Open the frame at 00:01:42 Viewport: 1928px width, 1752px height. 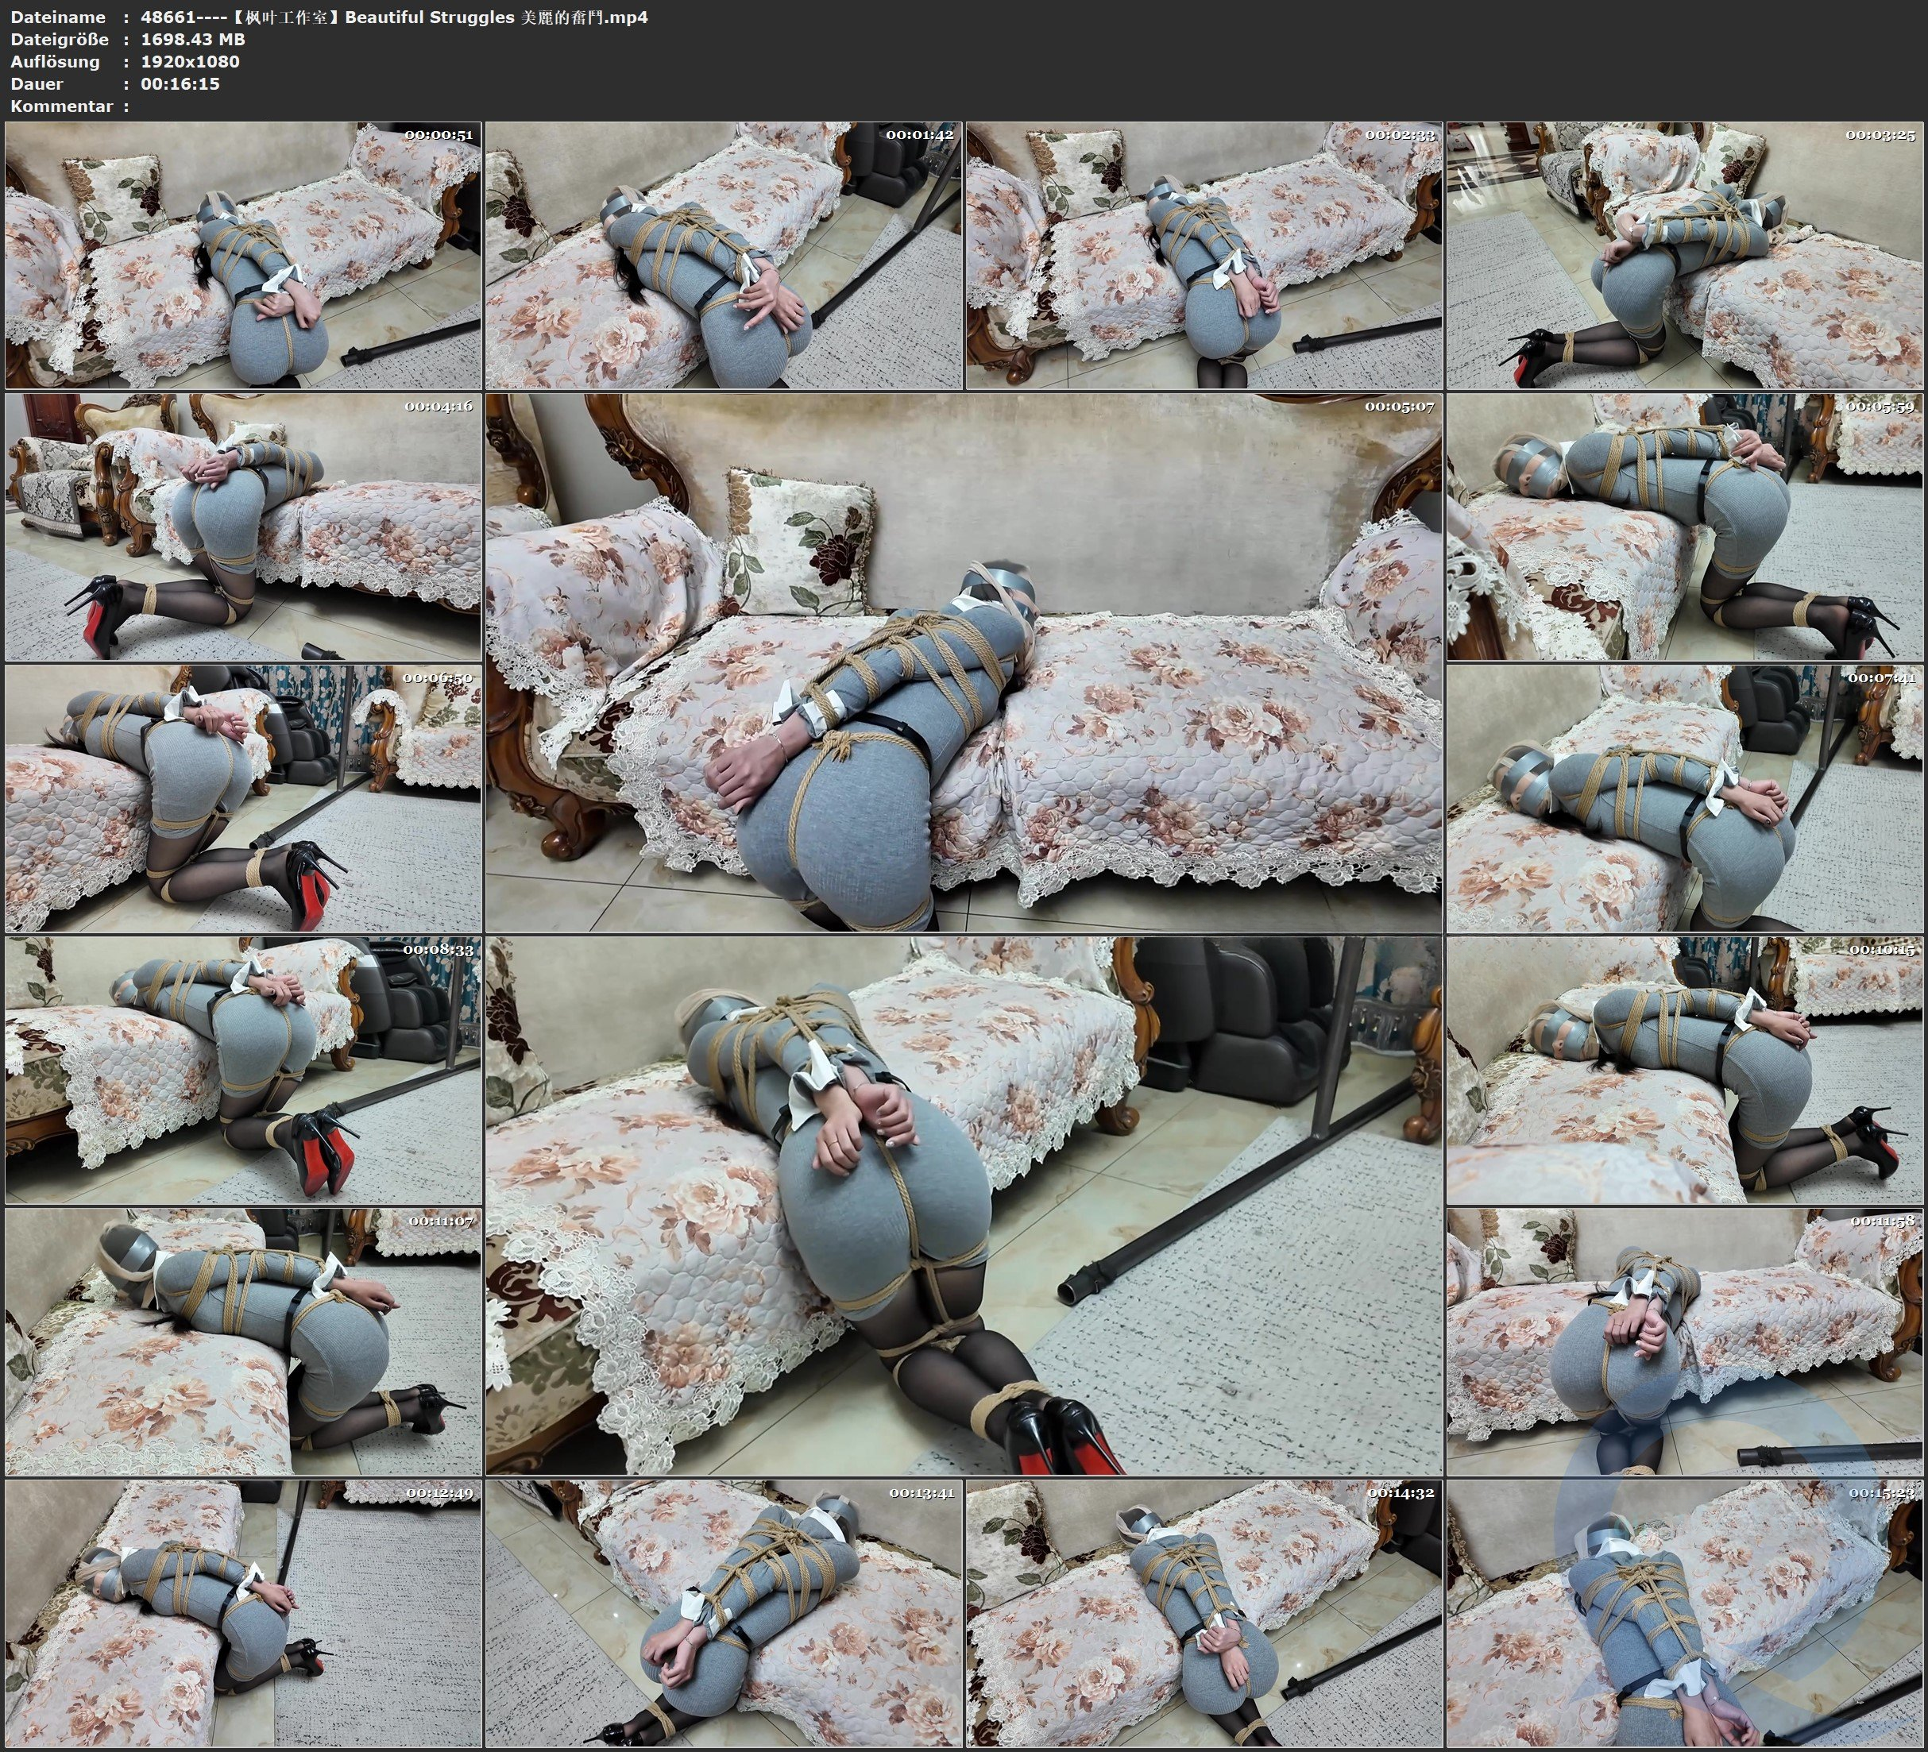tap(724, 256)
